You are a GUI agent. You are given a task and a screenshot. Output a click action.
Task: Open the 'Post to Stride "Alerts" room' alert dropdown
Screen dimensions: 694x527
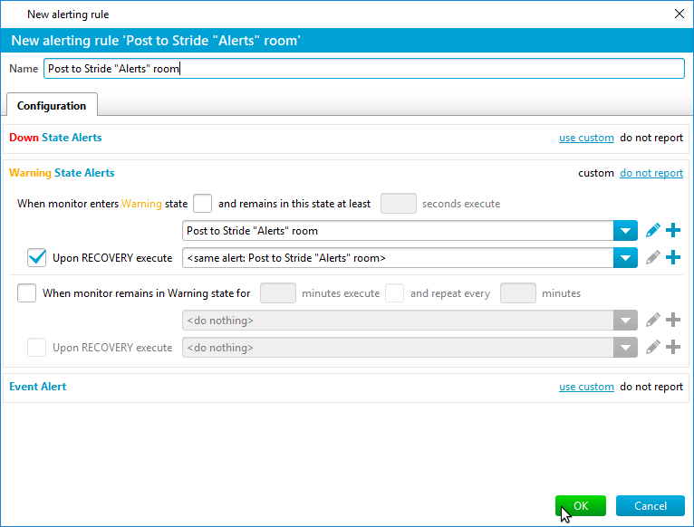[625, 231]
